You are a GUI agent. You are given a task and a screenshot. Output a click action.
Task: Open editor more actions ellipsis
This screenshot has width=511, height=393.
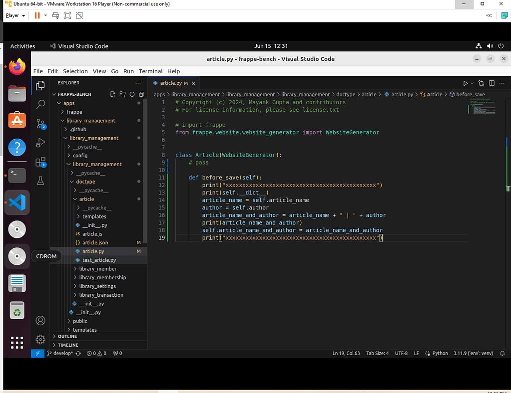(x=502, y=83)
